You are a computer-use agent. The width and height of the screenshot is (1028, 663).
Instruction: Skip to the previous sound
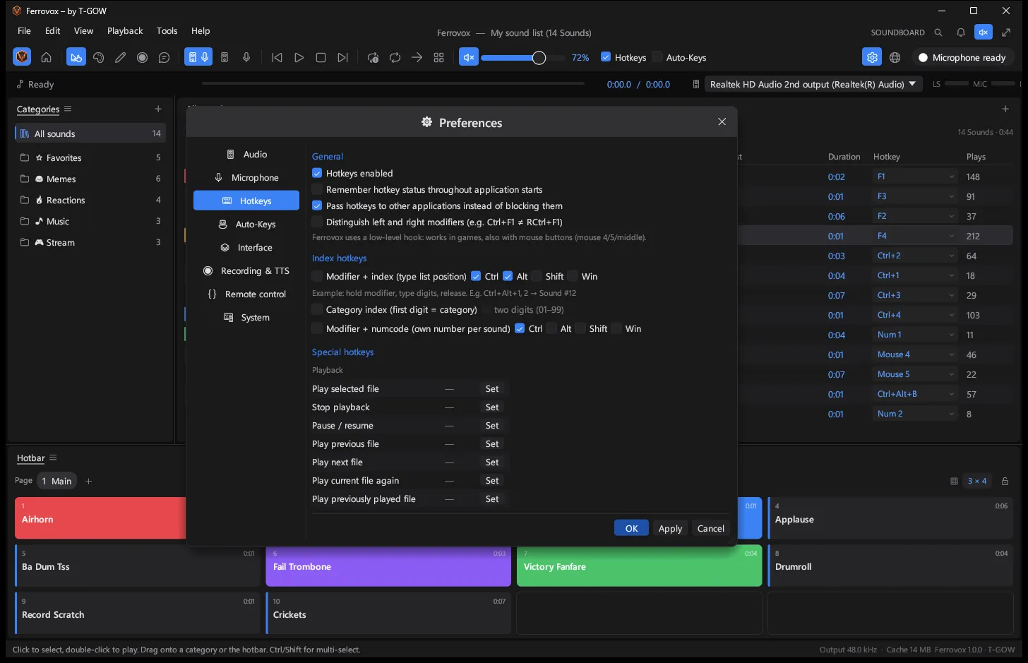277,58
